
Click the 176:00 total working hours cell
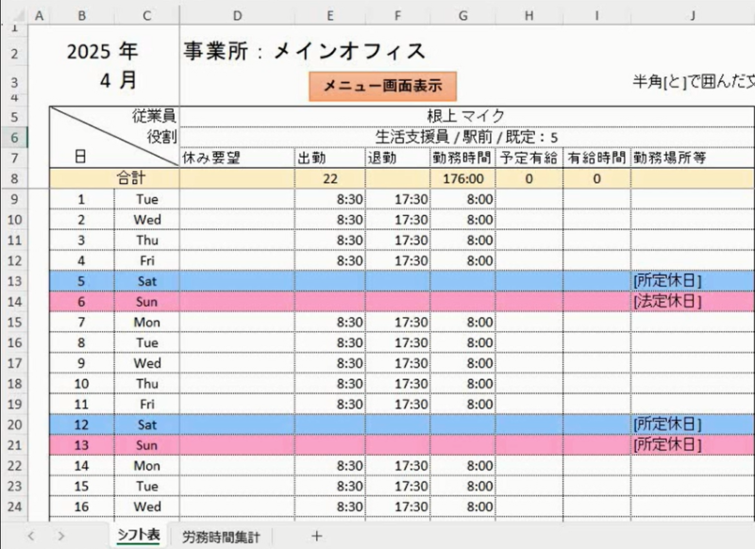click(461, 178)
